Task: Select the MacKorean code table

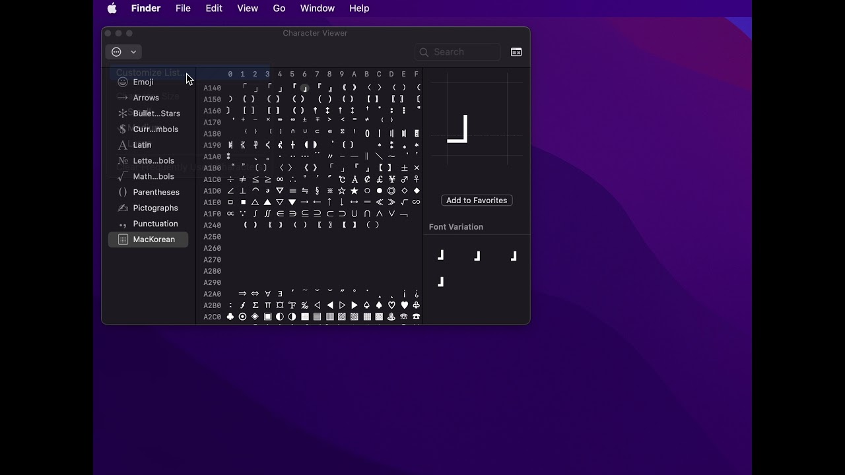Action: click(x=148, y=239)
